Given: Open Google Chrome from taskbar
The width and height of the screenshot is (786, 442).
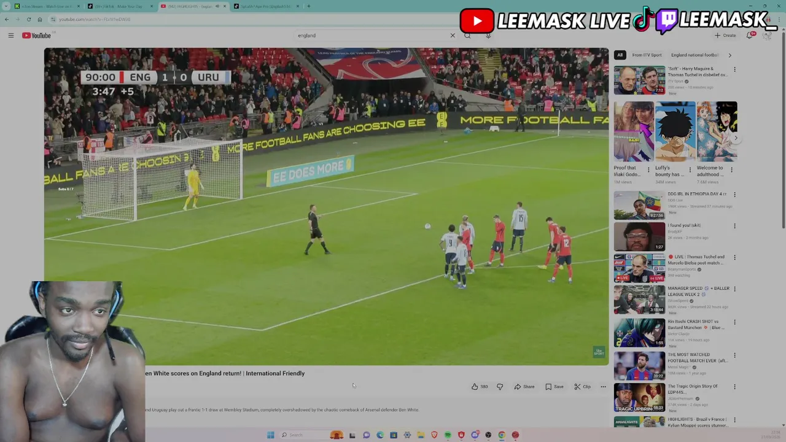Looking at the screenshot, I should pos(502,435).
